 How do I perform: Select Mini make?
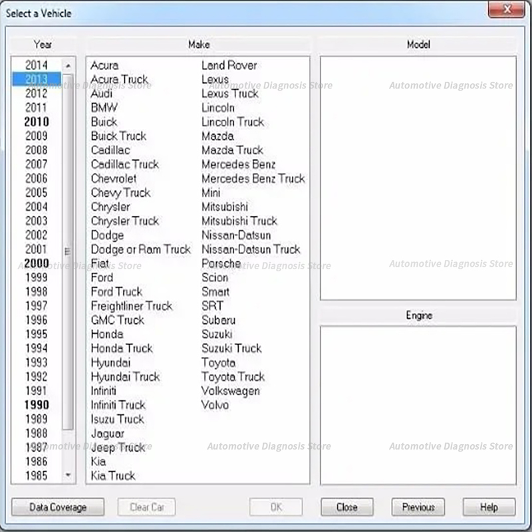pyautogui.click(x=211, y=192)
